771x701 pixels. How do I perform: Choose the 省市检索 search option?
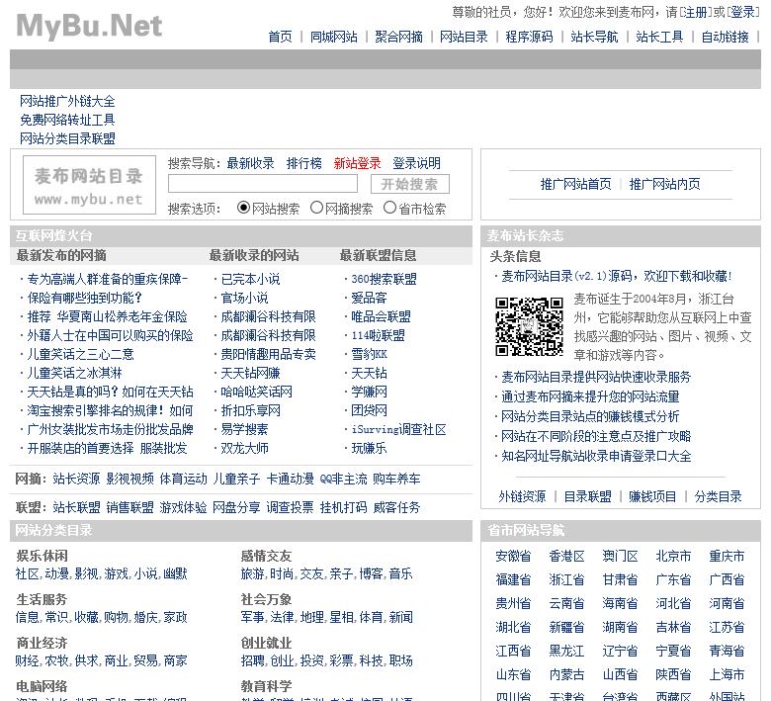click(389, 209)
